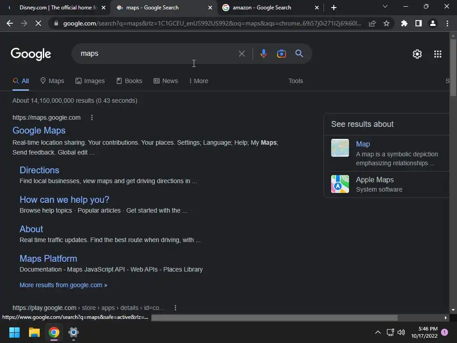Switch to the Disney.com tab

click(x=55, y=8)
